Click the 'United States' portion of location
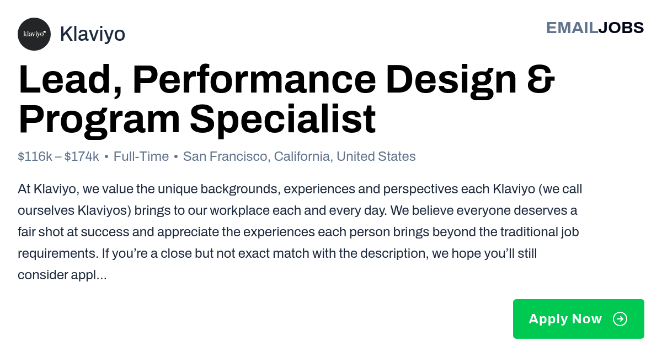Screen dimensions: 662x347 click(x=376, y=156)
